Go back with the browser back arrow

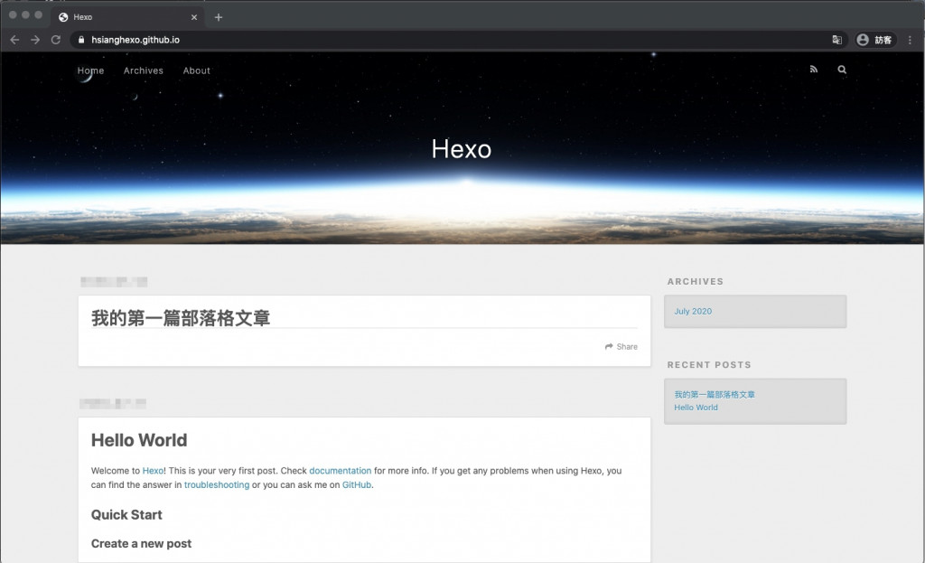coord(14,40)
